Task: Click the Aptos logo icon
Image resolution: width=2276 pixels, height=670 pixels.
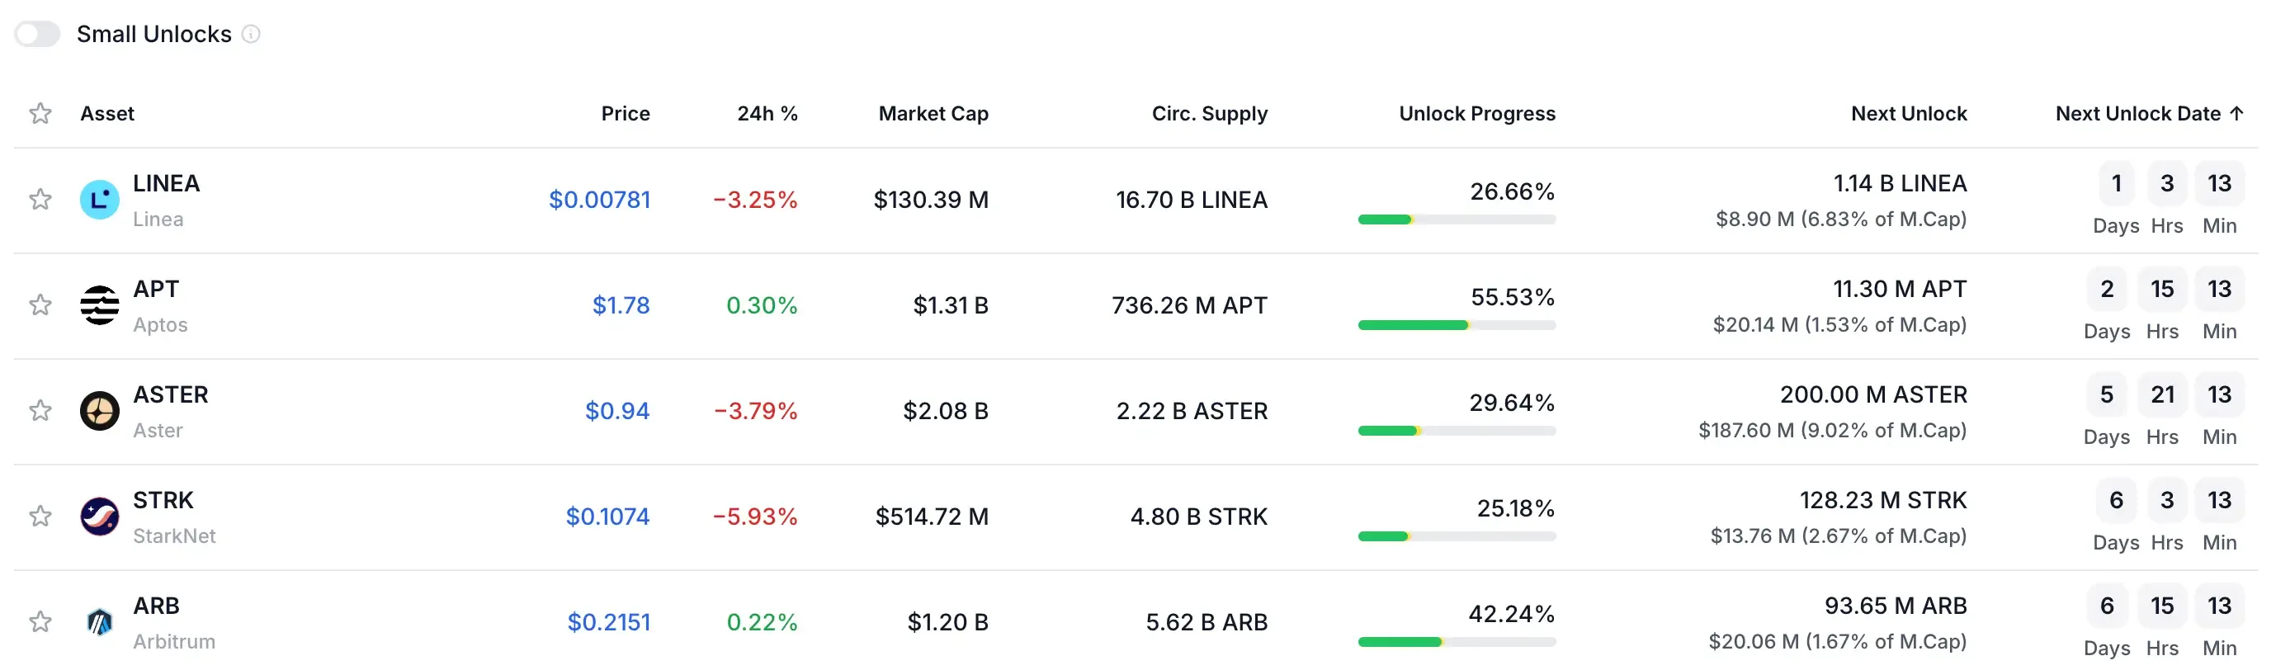Action: pos(99,305)
